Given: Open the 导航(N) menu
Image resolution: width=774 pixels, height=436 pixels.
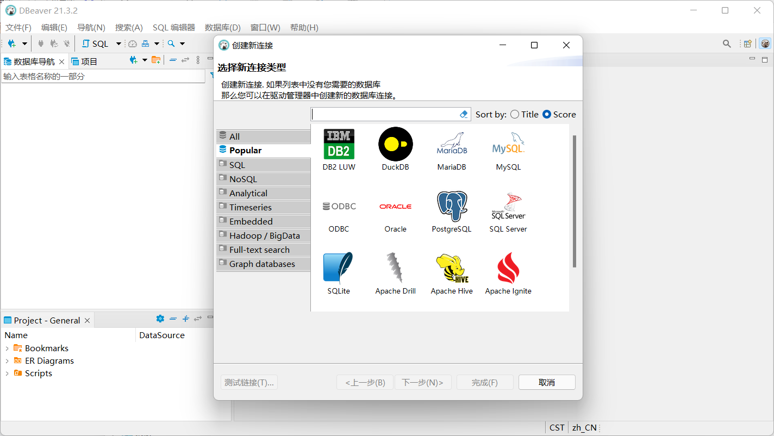Looking at the screenshot, I should pos(91,27).
